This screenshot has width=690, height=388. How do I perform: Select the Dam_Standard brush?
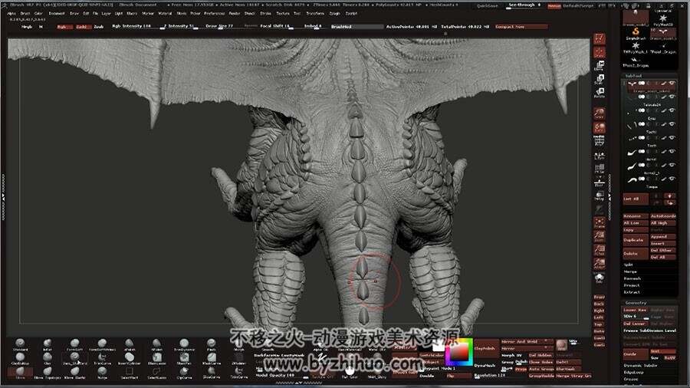75,359
